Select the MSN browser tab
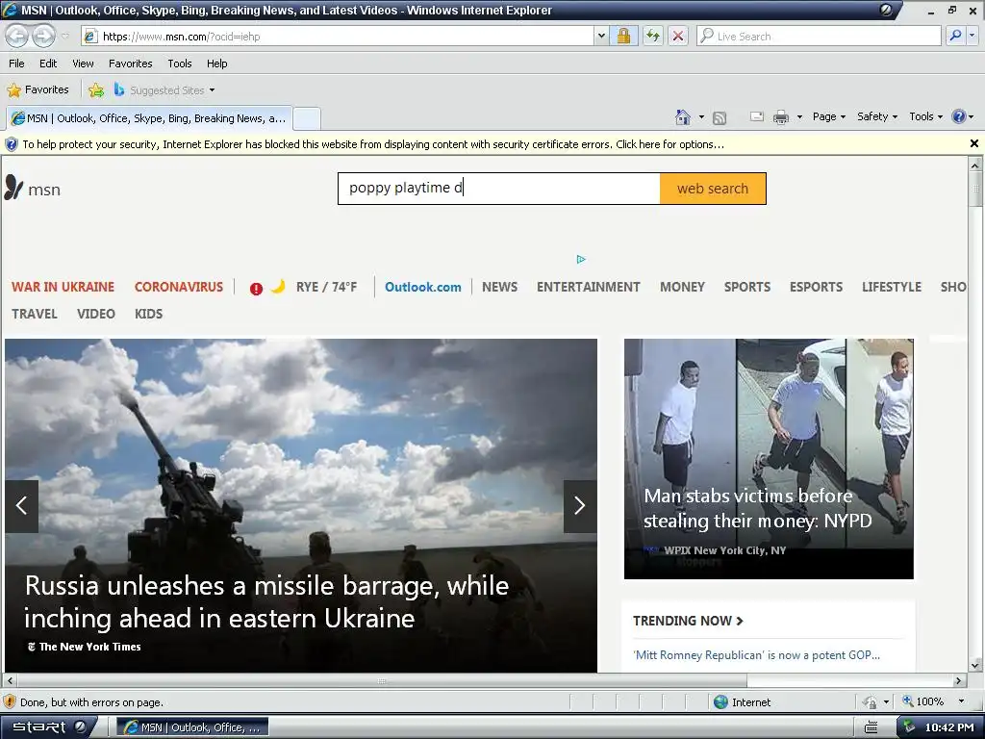 pyautogui.click(x=149, y=118)
